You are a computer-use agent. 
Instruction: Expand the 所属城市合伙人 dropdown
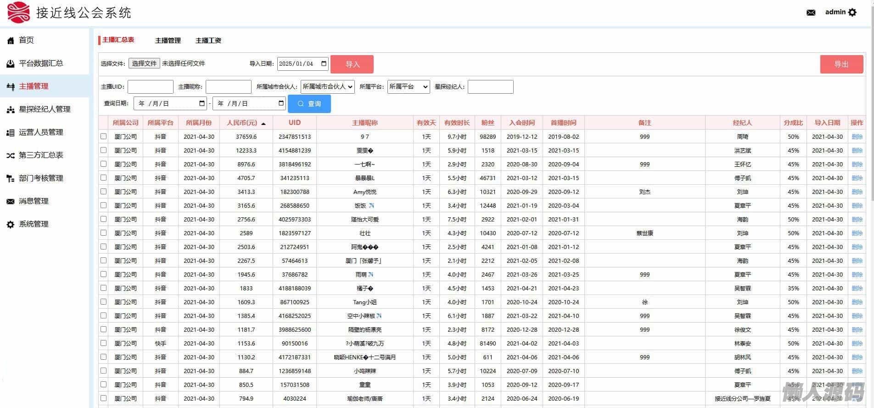327,86
